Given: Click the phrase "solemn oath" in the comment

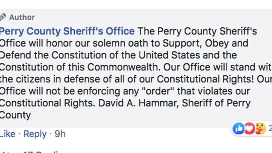Looking at the screenshot, I should tap(124, 43).
